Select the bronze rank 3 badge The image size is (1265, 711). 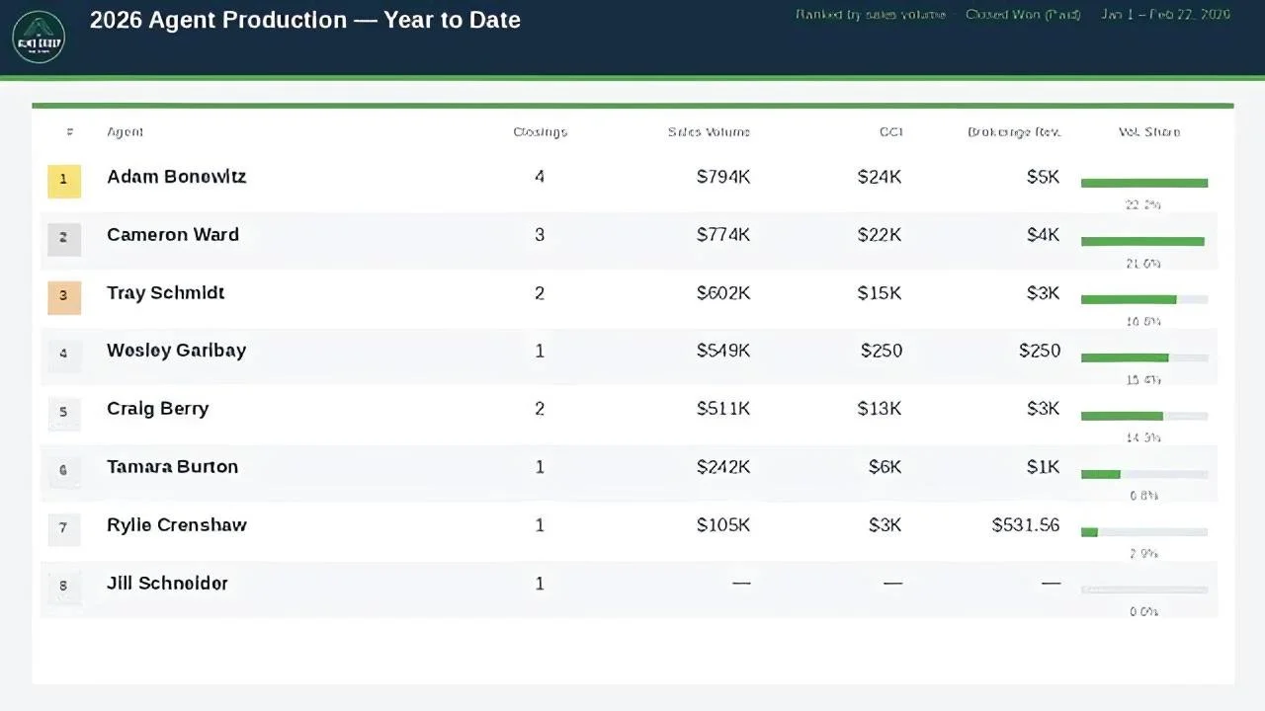click(x=64, y=297)
